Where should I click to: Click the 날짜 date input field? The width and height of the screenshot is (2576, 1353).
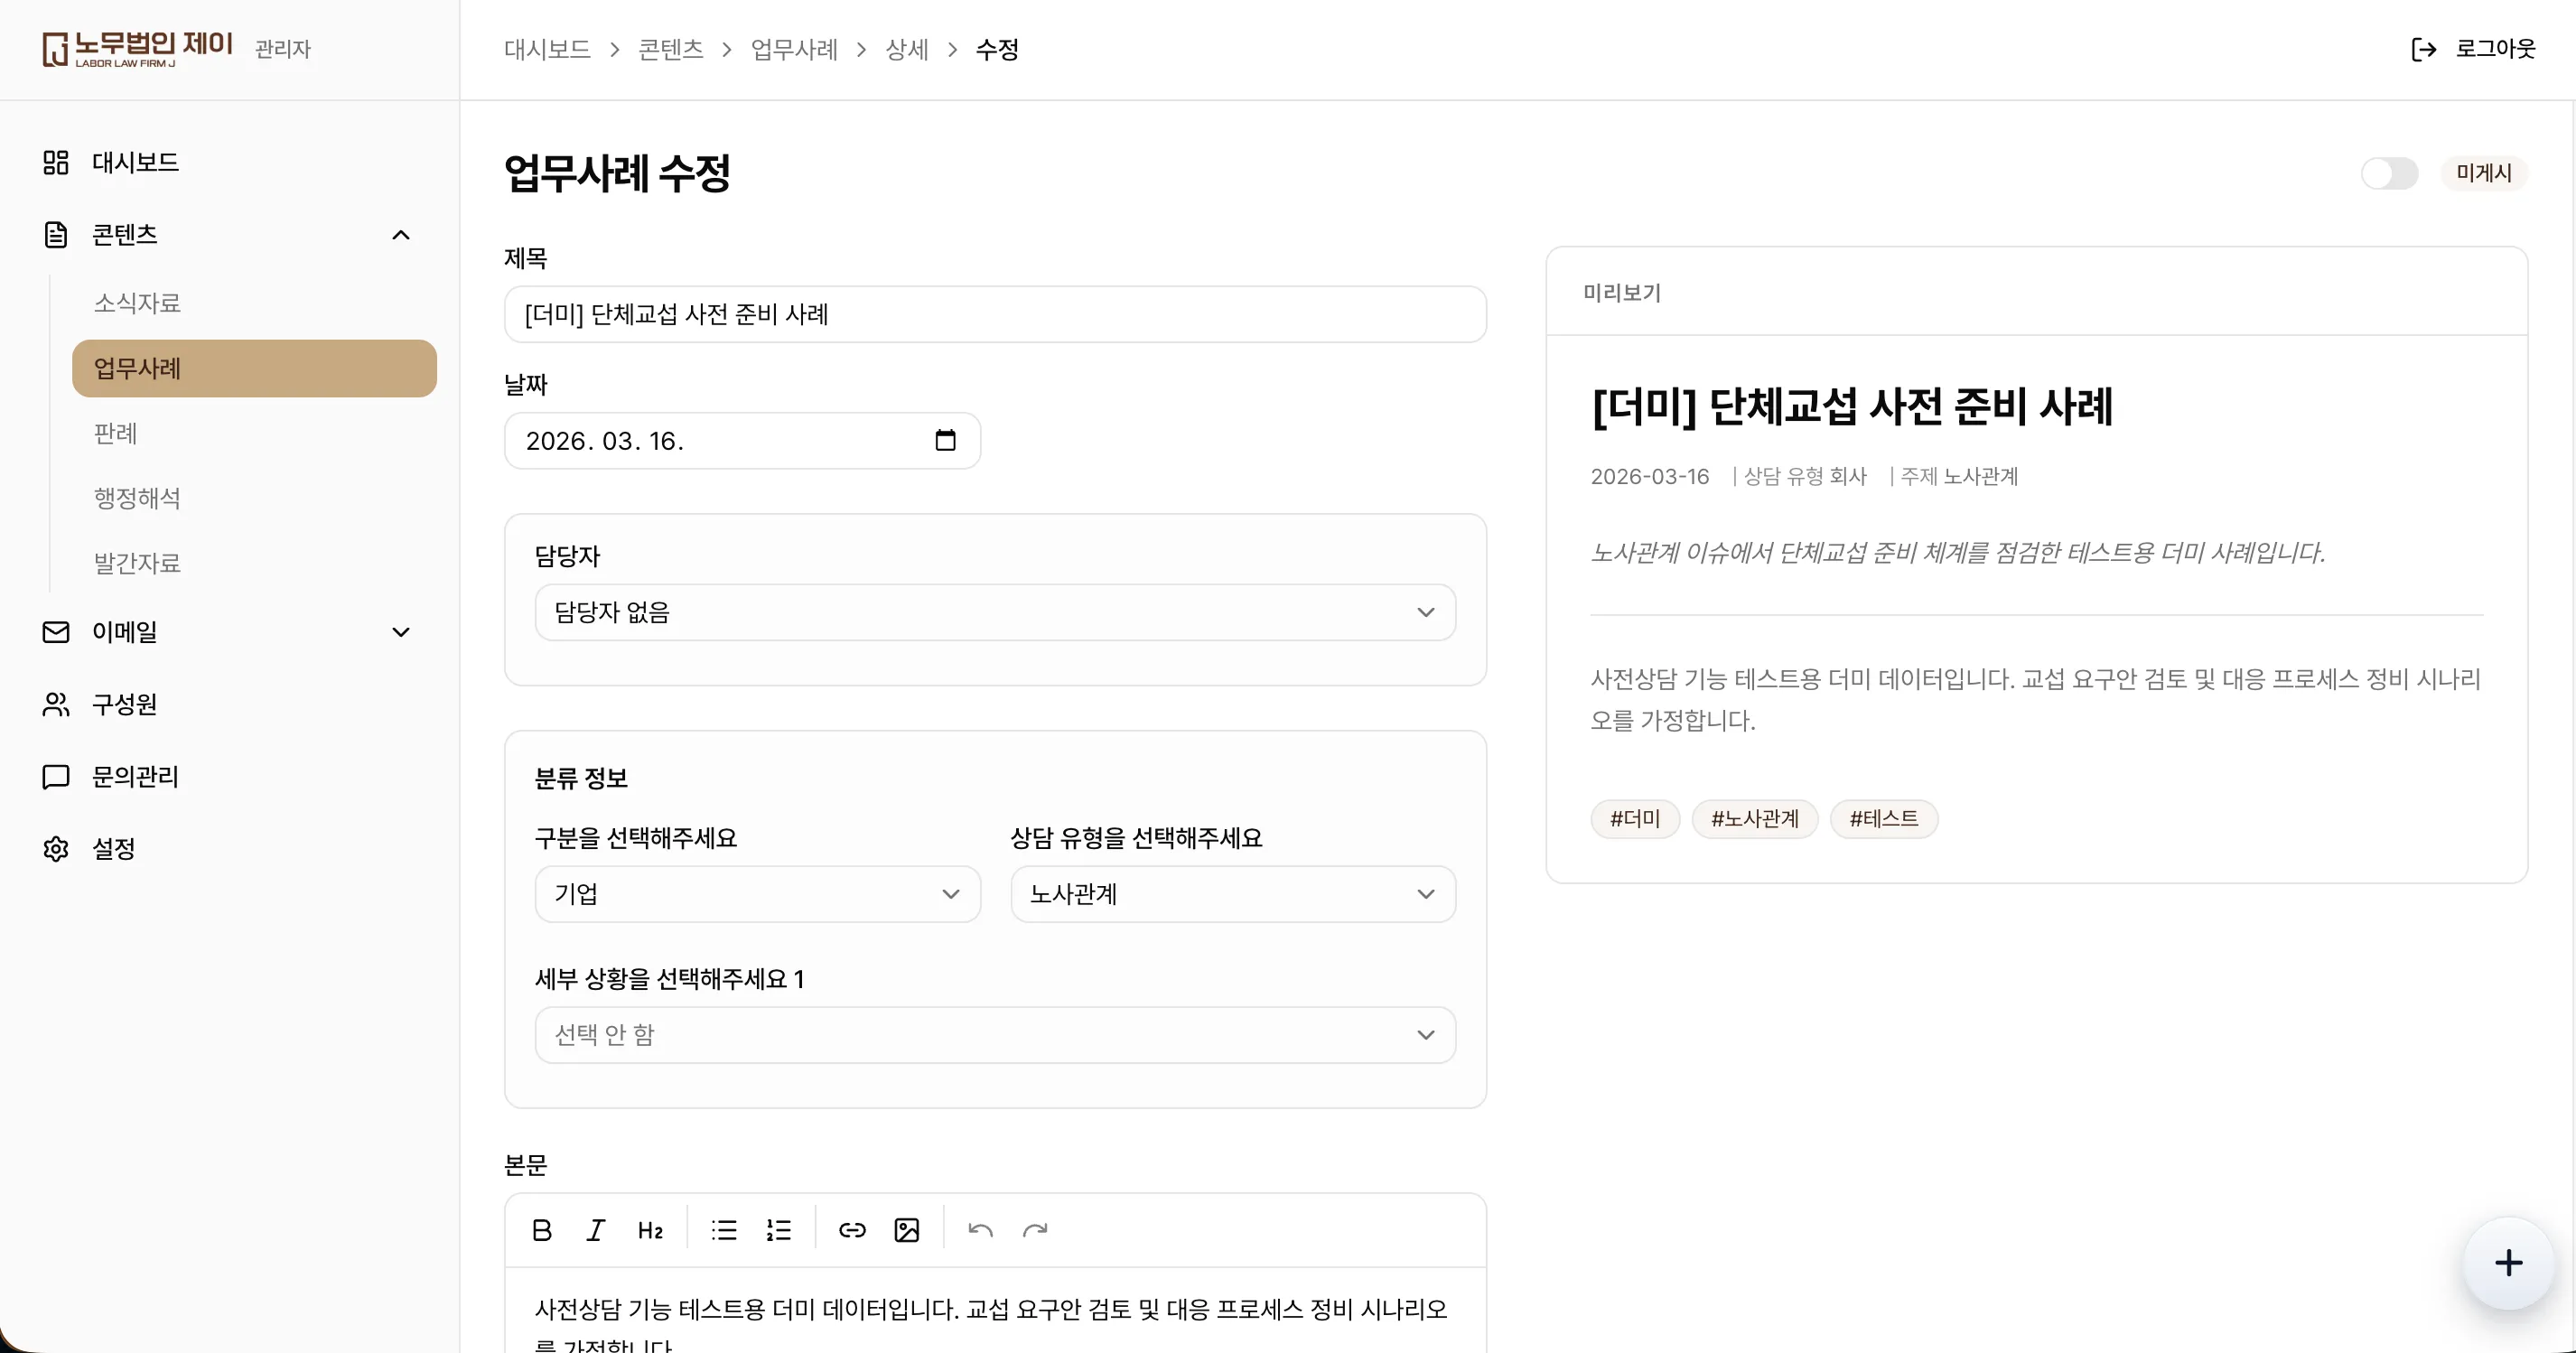(x=742, y=440)
